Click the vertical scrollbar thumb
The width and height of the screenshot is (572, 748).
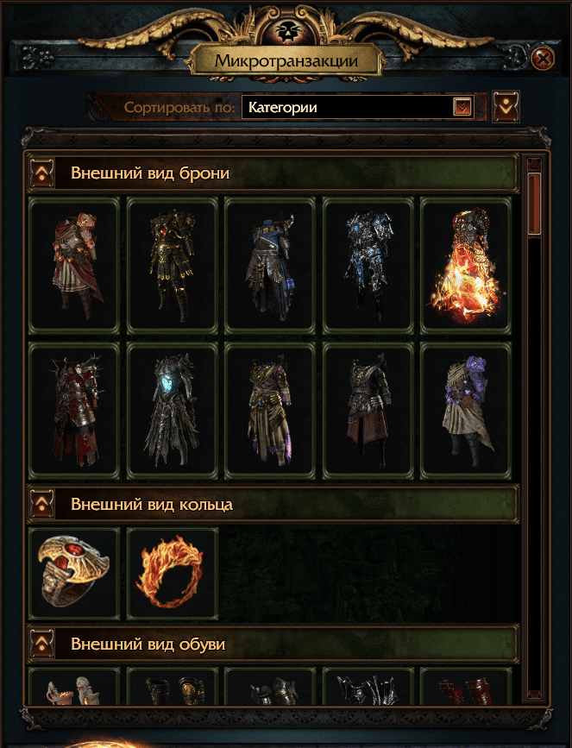pos(534,203)
